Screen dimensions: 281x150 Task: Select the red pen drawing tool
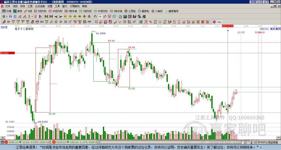pyautogui.click(x=4, y=22)
